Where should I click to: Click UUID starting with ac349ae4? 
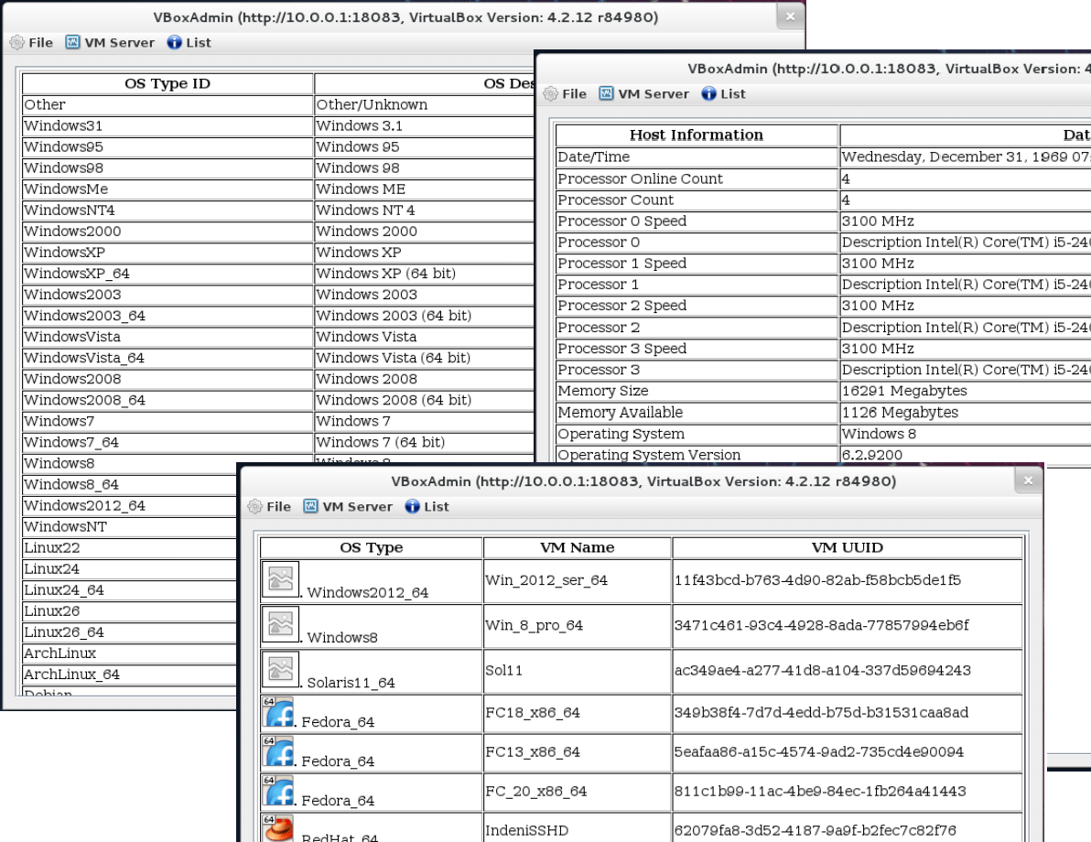[x=823, y=670]
